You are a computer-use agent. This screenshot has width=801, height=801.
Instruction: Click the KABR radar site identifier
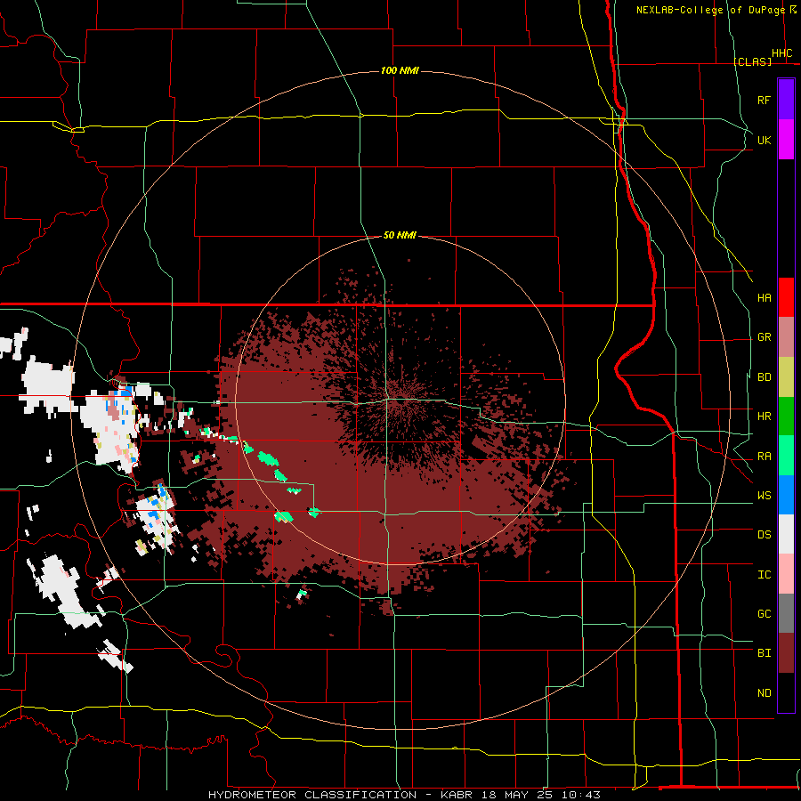pyautogui.click(x=457, y=795)
